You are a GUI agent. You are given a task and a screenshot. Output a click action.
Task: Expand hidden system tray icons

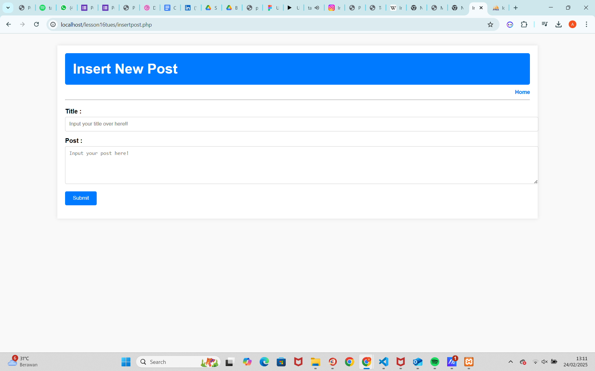[511, 362]
